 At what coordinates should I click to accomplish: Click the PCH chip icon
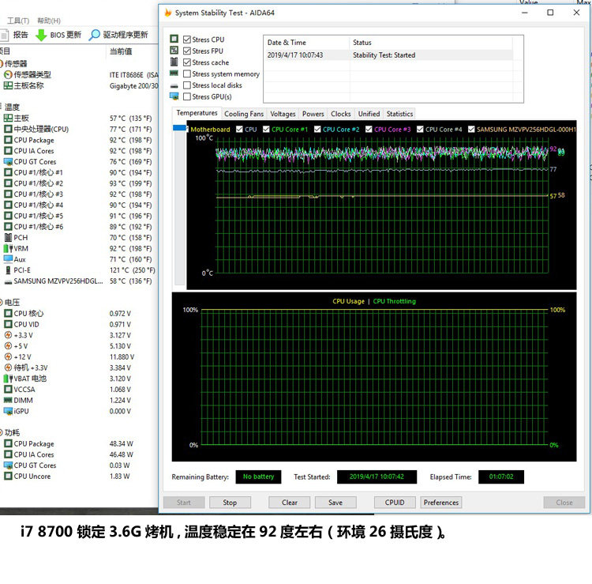pyautogui.click(x=8, y=237)
